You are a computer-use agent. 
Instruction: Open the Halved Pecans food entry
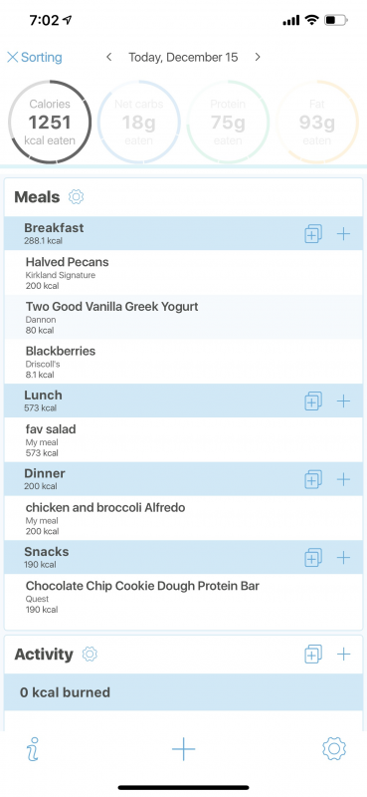[x=183, y=272]
